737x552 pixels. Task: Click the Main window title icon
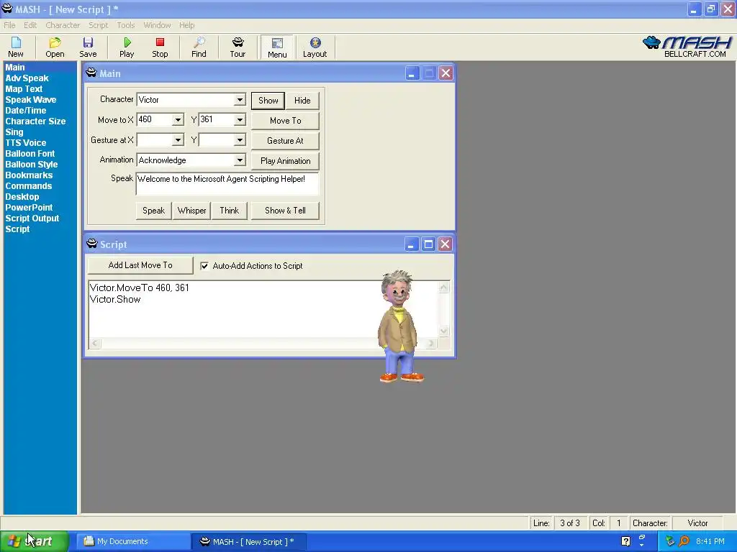[91, 73]
